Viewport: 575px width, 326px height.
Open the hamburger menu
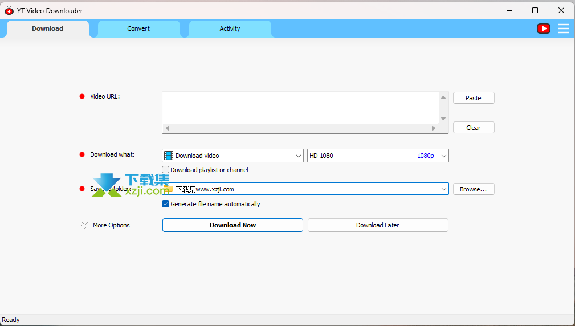tap(563, 28)
